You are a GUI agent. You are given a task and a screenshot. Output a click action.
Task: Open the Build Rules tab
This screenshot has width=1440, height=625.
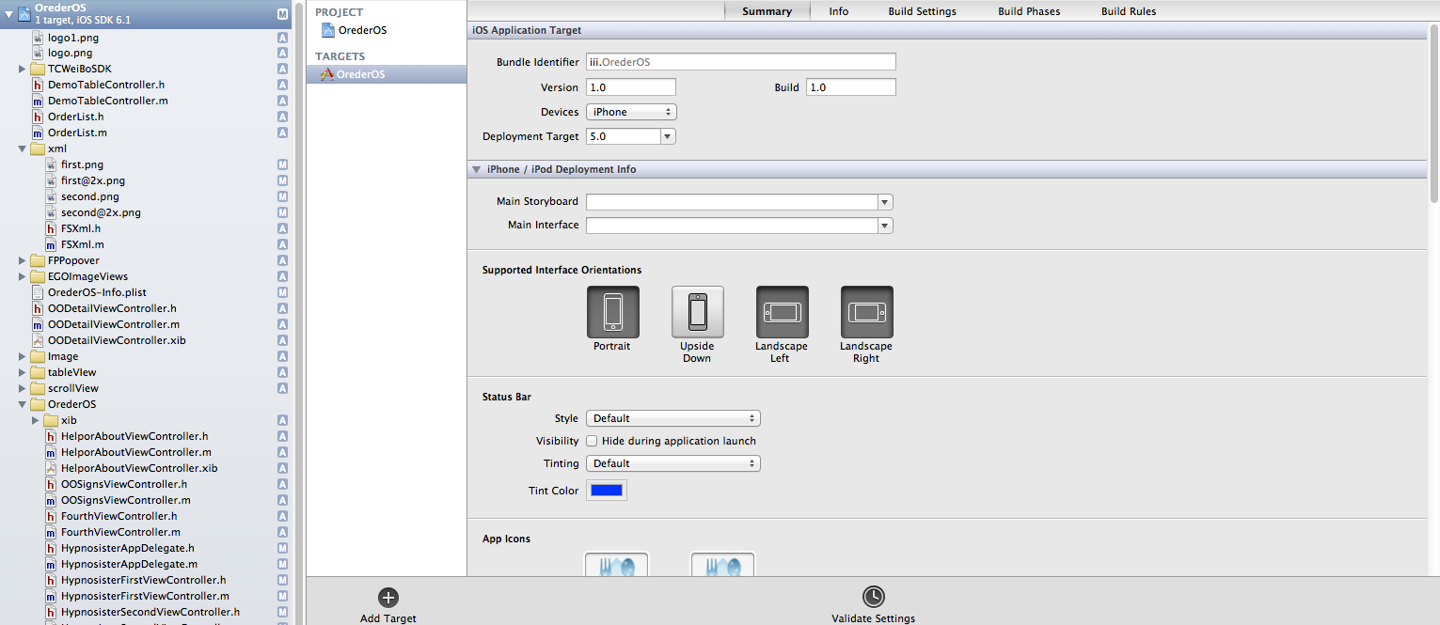[x=1129, y=11]
